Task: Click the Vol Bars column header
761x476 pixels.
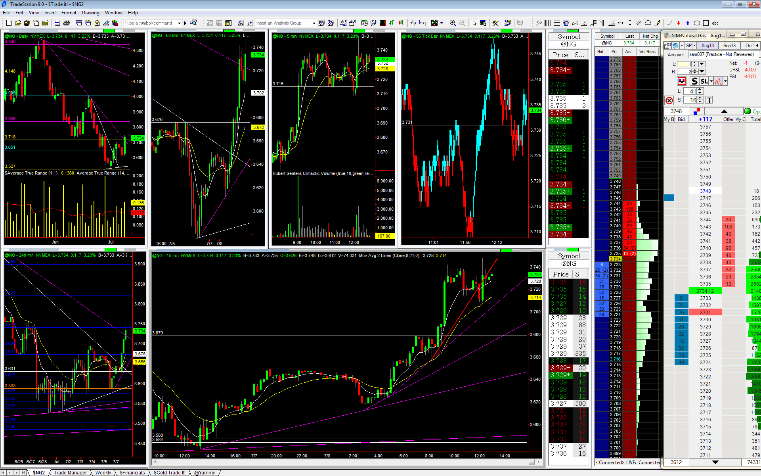Action: click(x=647, y=52)
